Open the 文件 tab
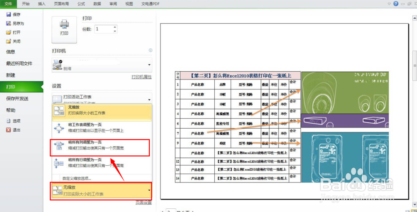The height and width of the screenshot is (212, 417). pos(8,4)
